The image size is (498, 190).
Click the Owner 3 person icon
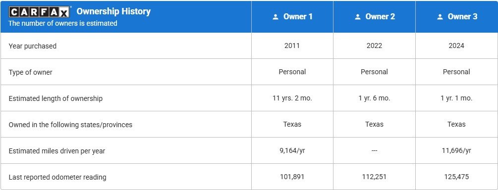(x=440, y=17)
